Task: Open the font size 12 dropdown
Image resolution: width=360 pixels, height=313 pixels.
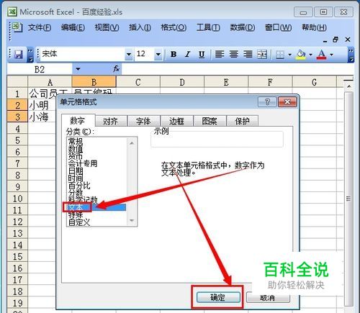Action: coord(158,55)
